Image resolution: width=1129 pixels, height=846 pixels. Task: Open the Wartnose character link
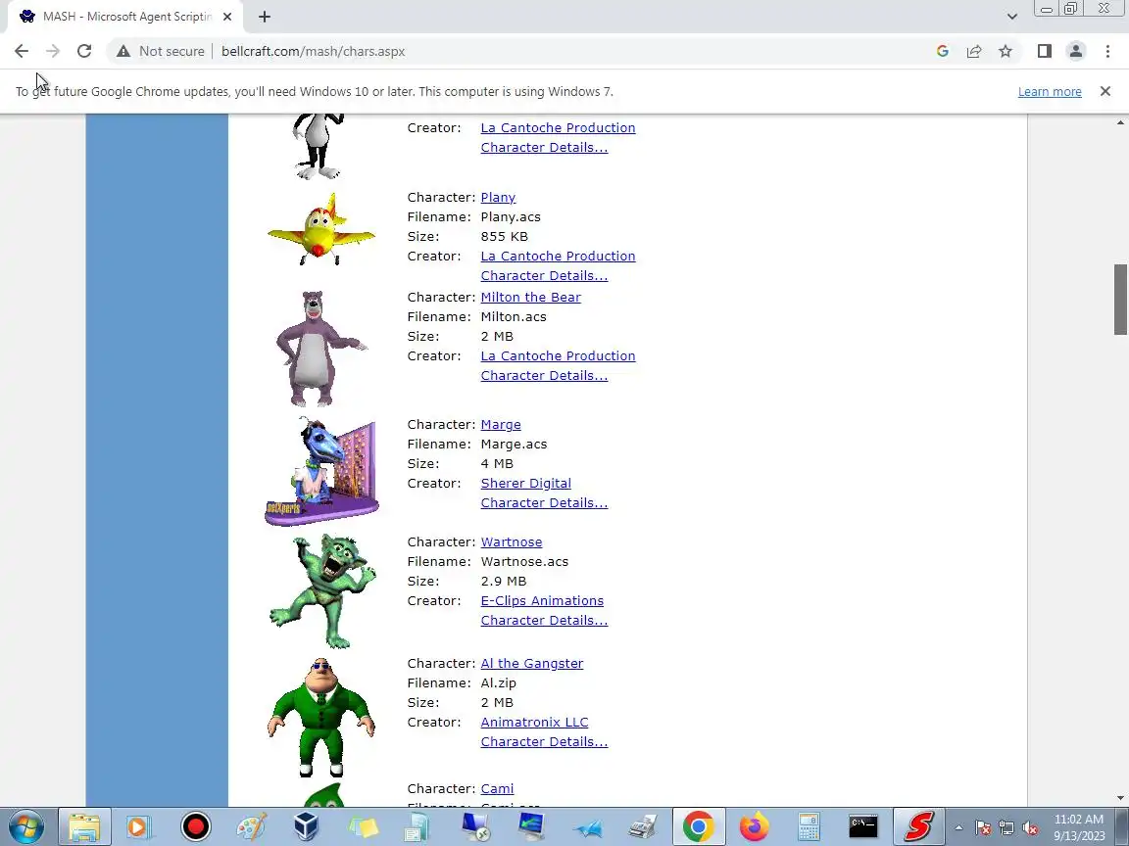pos(512,541)
